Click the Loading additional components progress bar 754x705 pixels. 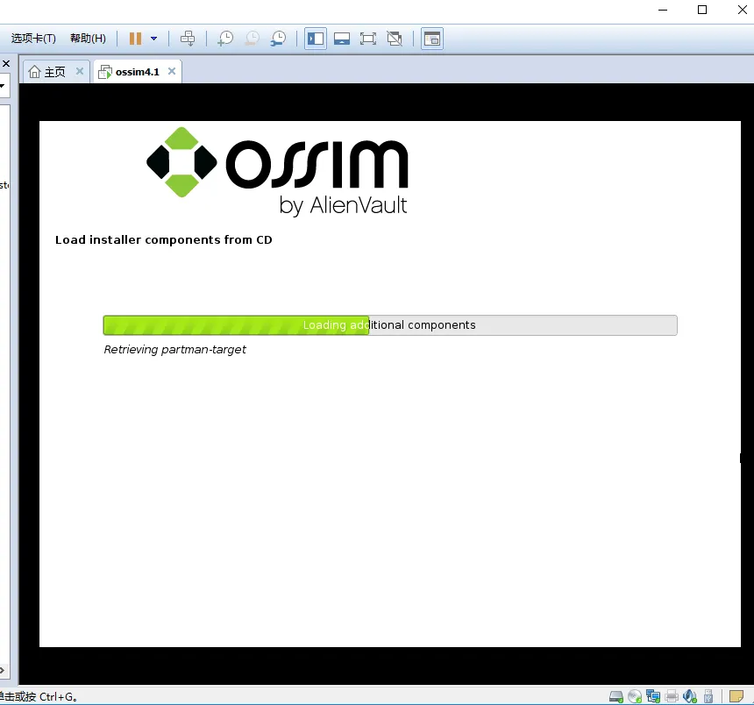(390, 325)
